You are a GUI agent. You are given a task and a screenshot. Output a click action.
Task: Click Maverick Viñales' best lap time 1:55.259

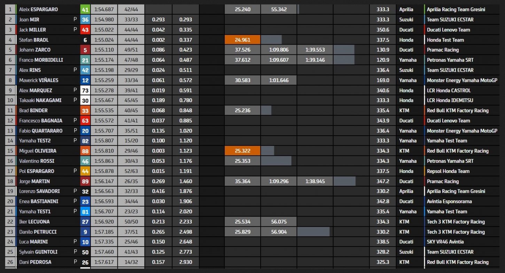click(x=104, y=80)
